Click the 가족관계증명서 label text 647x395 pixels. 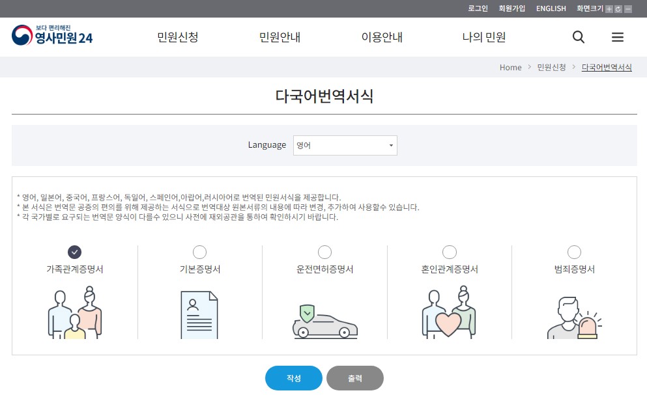coord(75,269)
